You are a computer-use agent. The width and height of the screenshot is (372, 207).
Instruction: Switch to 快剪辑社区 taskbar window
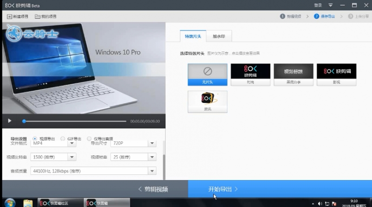click(60, 203)
